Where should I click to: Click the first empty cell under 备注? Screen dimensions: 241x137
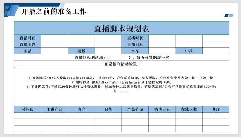coord(216,116)
